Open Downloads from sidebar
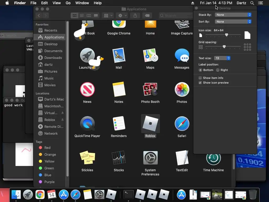The image size is (269, 202). [x=50, y=58]
